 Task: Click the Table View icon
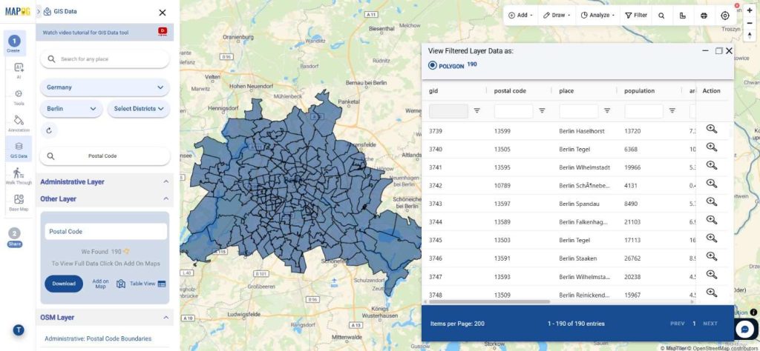click(161, 284)
